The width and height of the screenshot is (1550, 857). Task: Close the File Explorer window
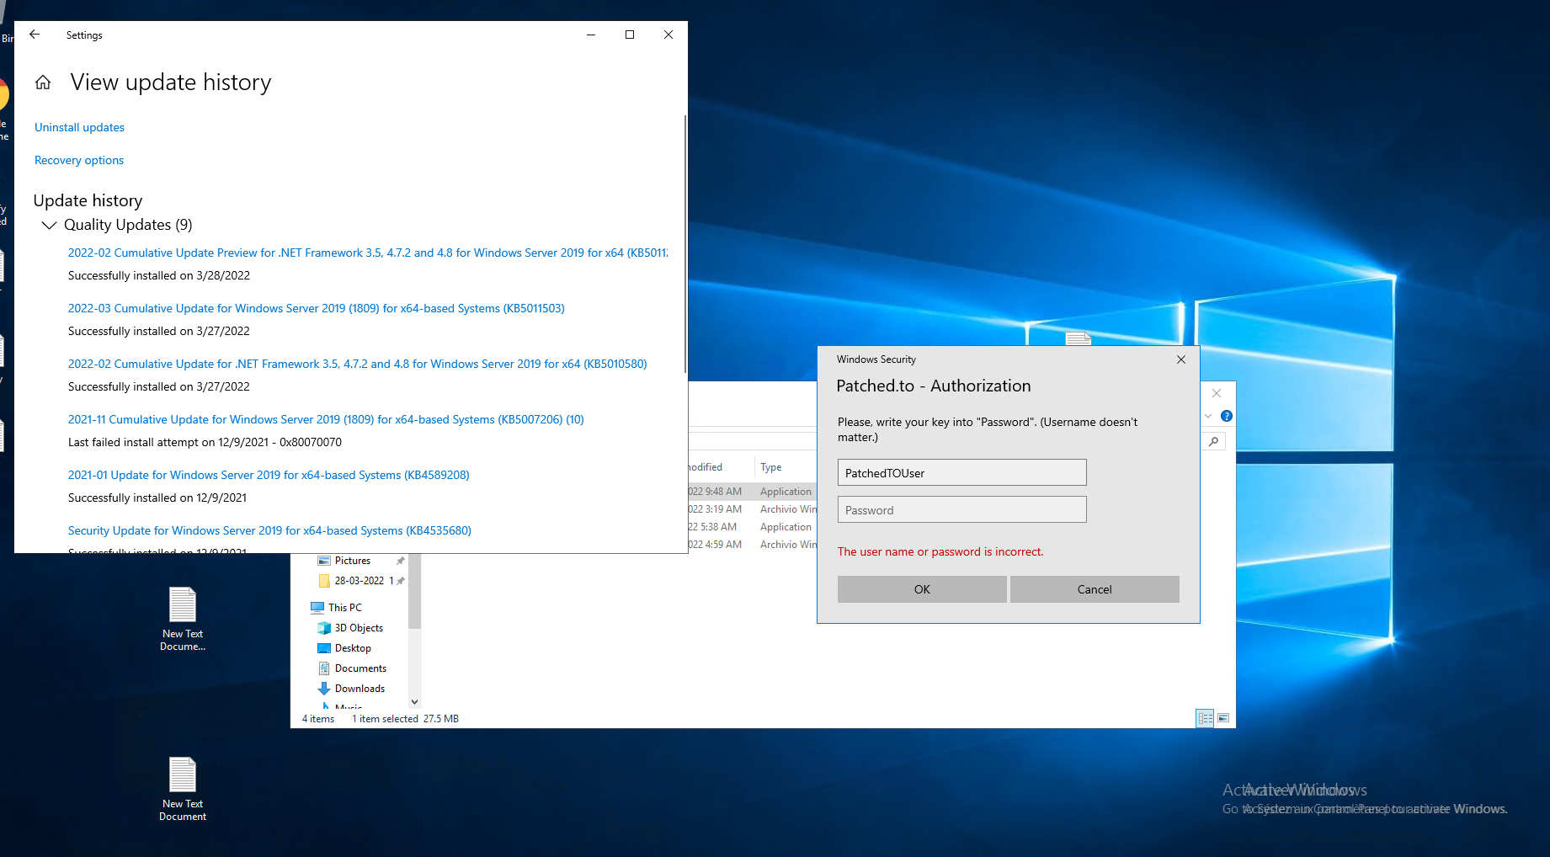(x=1217, y=393)
